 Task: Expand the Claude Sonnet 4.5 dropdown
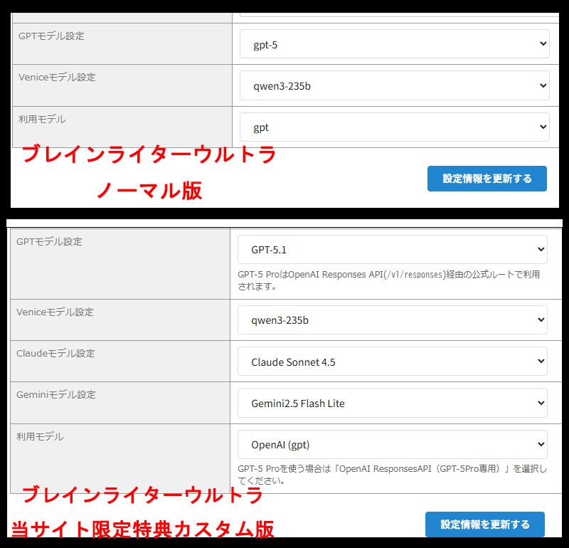392,362
